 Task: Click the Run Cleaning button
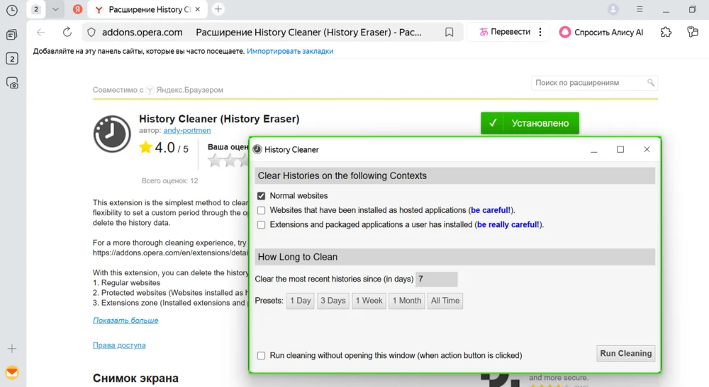(626, 354)
